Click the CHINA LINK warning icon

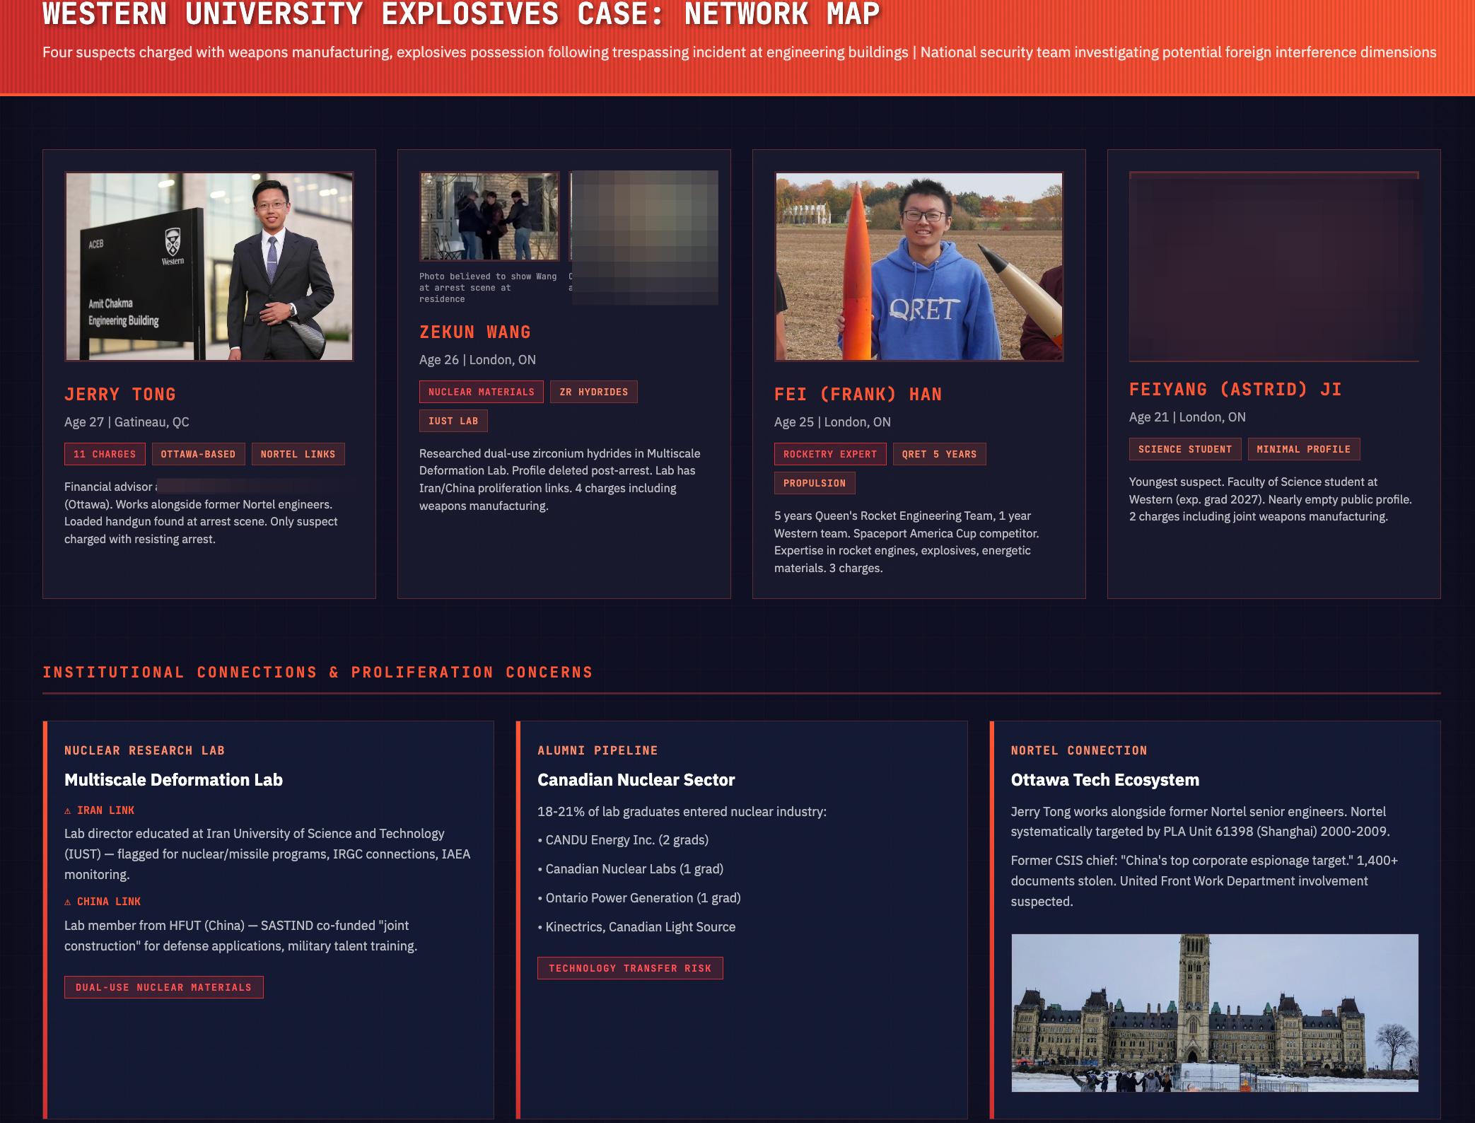click(x=68, y=902)
